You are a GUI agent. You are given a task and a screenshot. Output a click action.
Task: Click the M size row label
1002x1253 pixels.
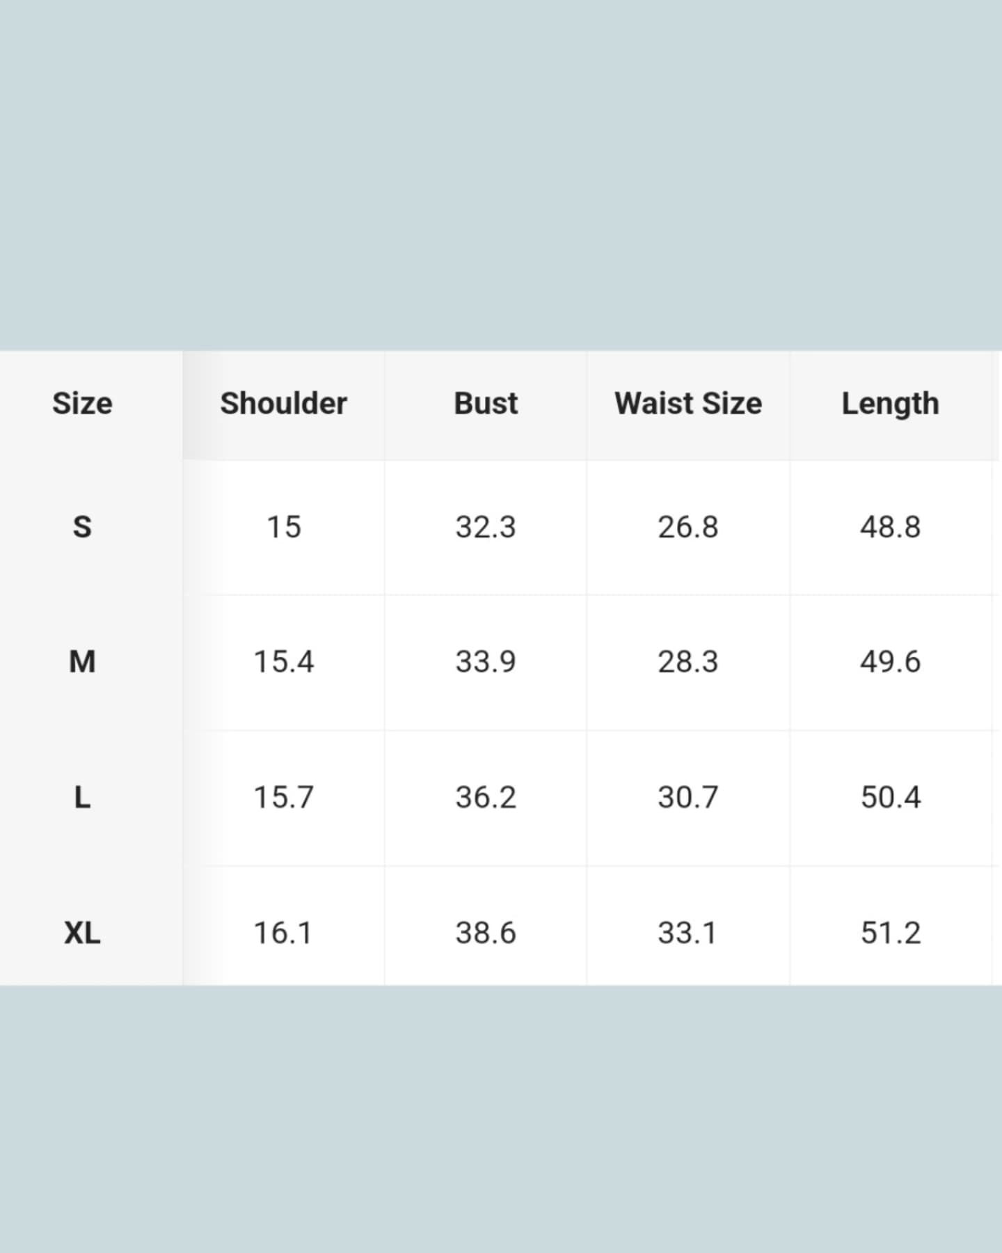click(82, 661)
